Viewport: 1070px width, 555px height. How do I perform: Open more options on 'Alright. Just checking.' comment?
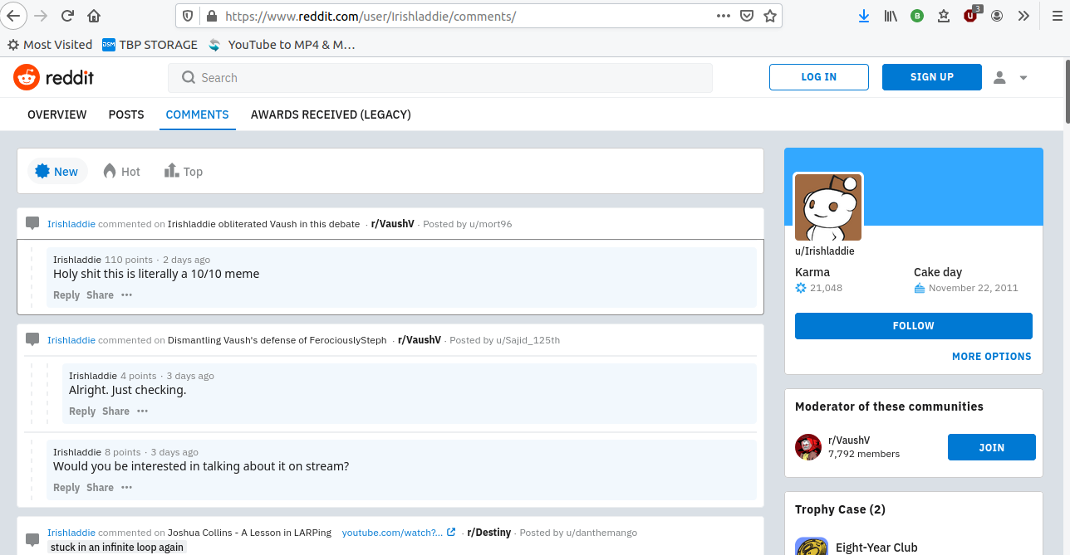142,411
